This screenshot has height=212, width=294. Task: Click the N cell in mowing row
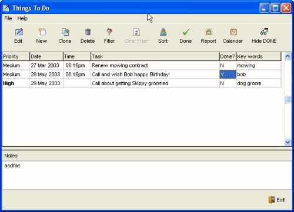pos(228,65)
